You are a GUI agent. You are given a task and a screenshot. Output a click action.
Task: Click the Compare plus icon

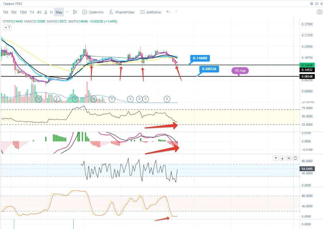click(84, 12)
